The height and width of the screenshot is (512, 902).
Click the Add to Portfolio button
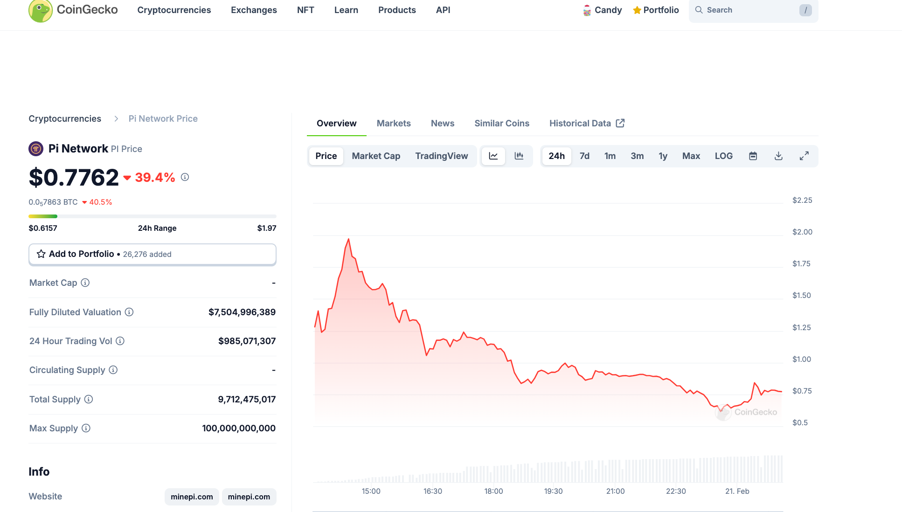click(153, 254)
